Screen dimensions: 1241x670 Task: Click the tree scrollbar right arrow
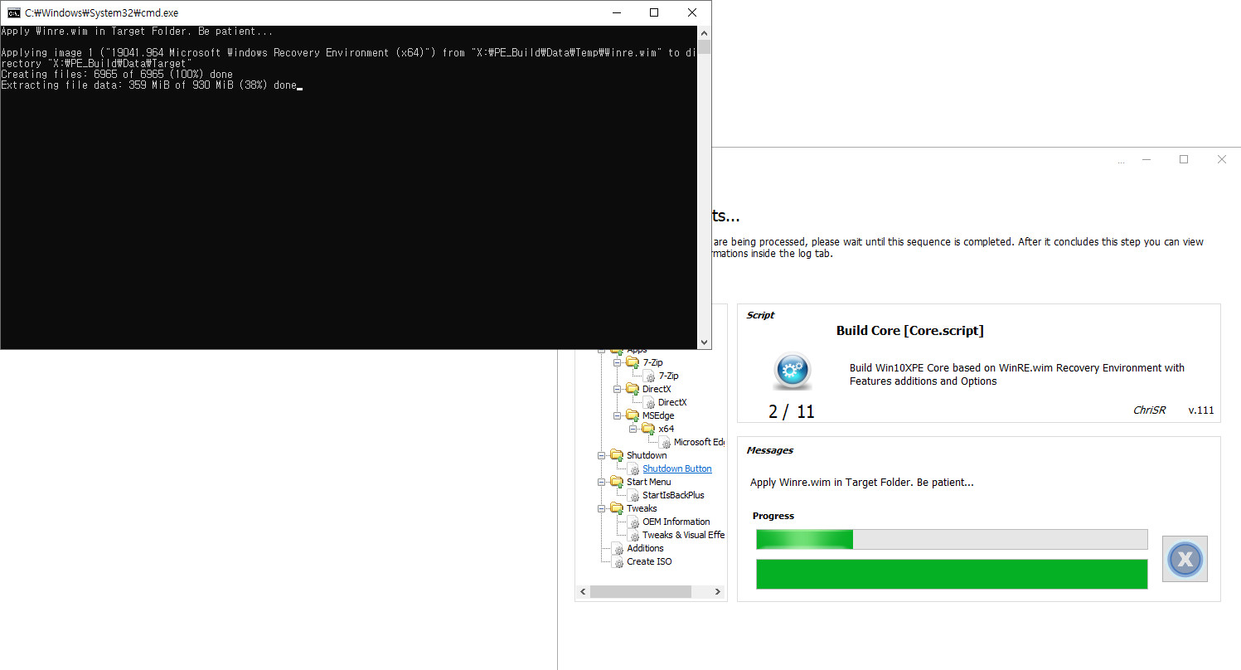718,592
